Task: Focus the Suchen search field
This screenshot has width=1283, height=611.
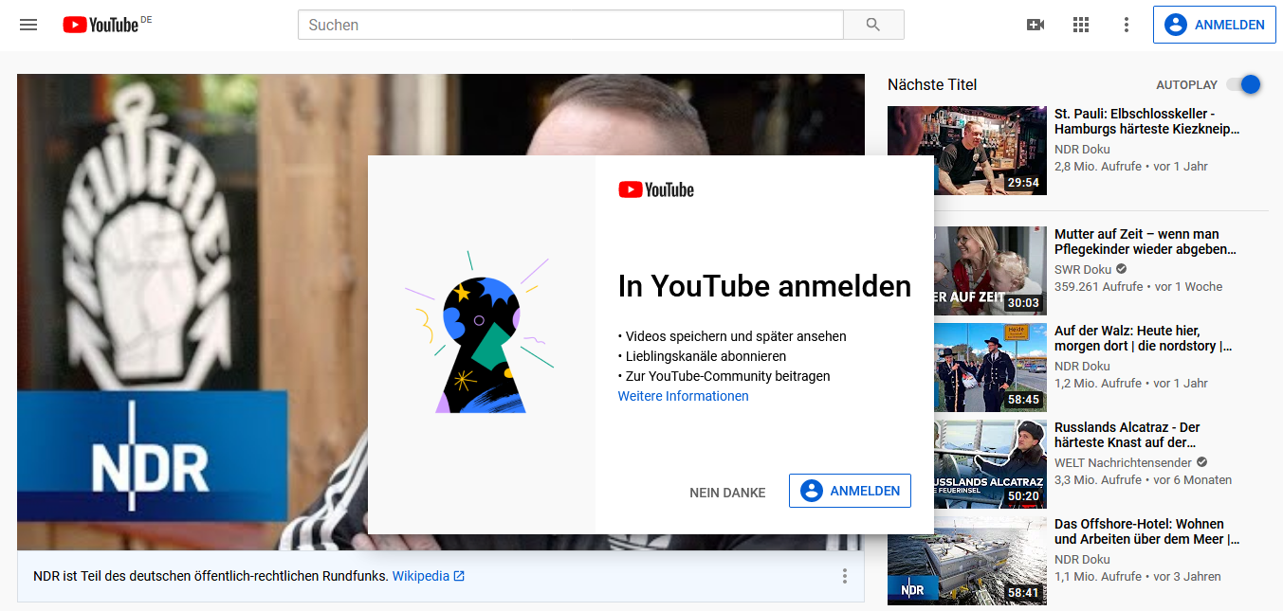Action: tap(570, 25)
